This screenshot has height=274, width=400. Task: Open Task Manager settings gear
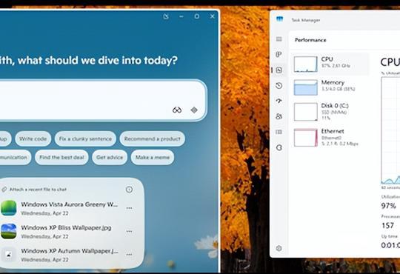tap(279, 248)
